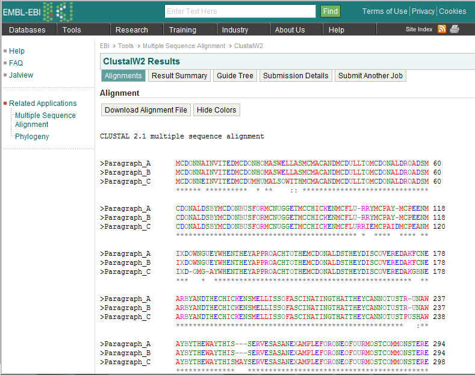475x375 pixels.
Task: Click the EMBL-EBI logo
Action: tap(38, 12)
